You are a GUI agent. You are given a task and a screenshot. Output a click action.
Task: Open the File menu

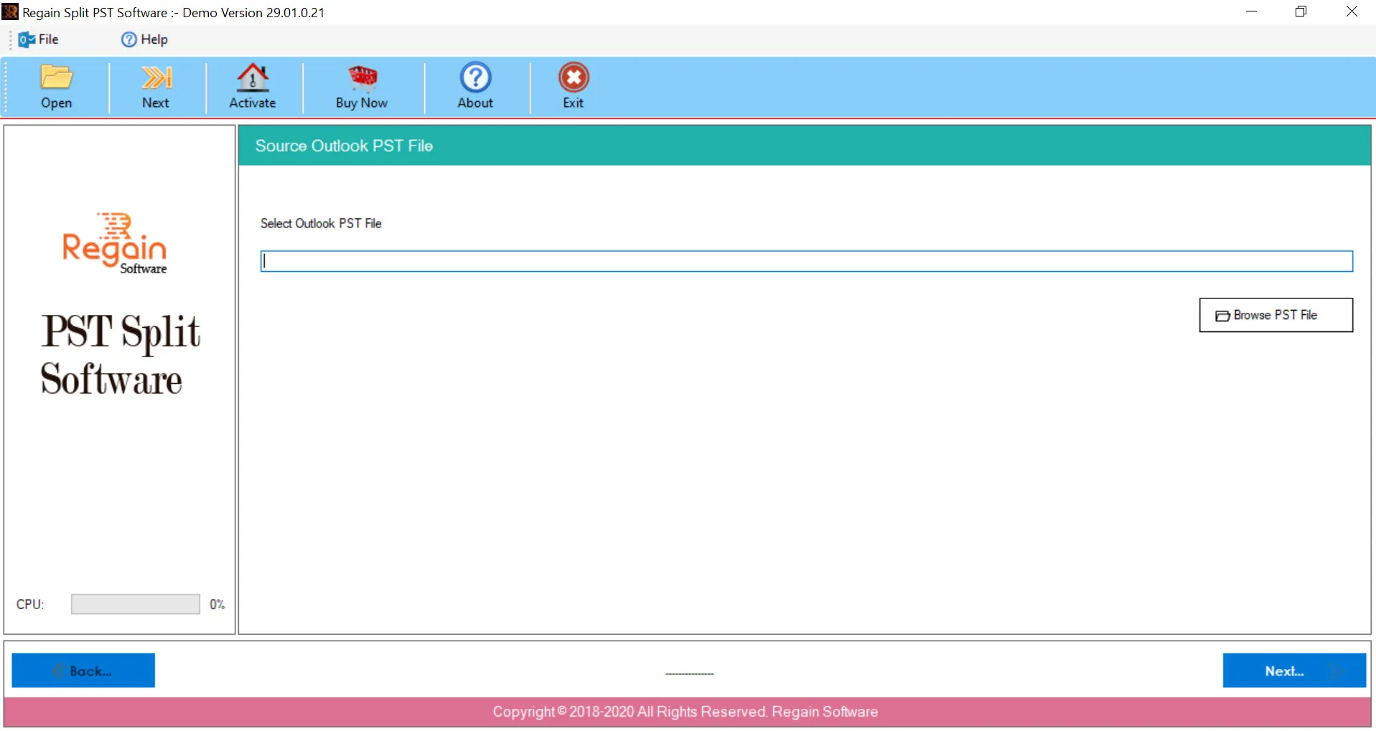pyautogui.click(x=39, y=39)
